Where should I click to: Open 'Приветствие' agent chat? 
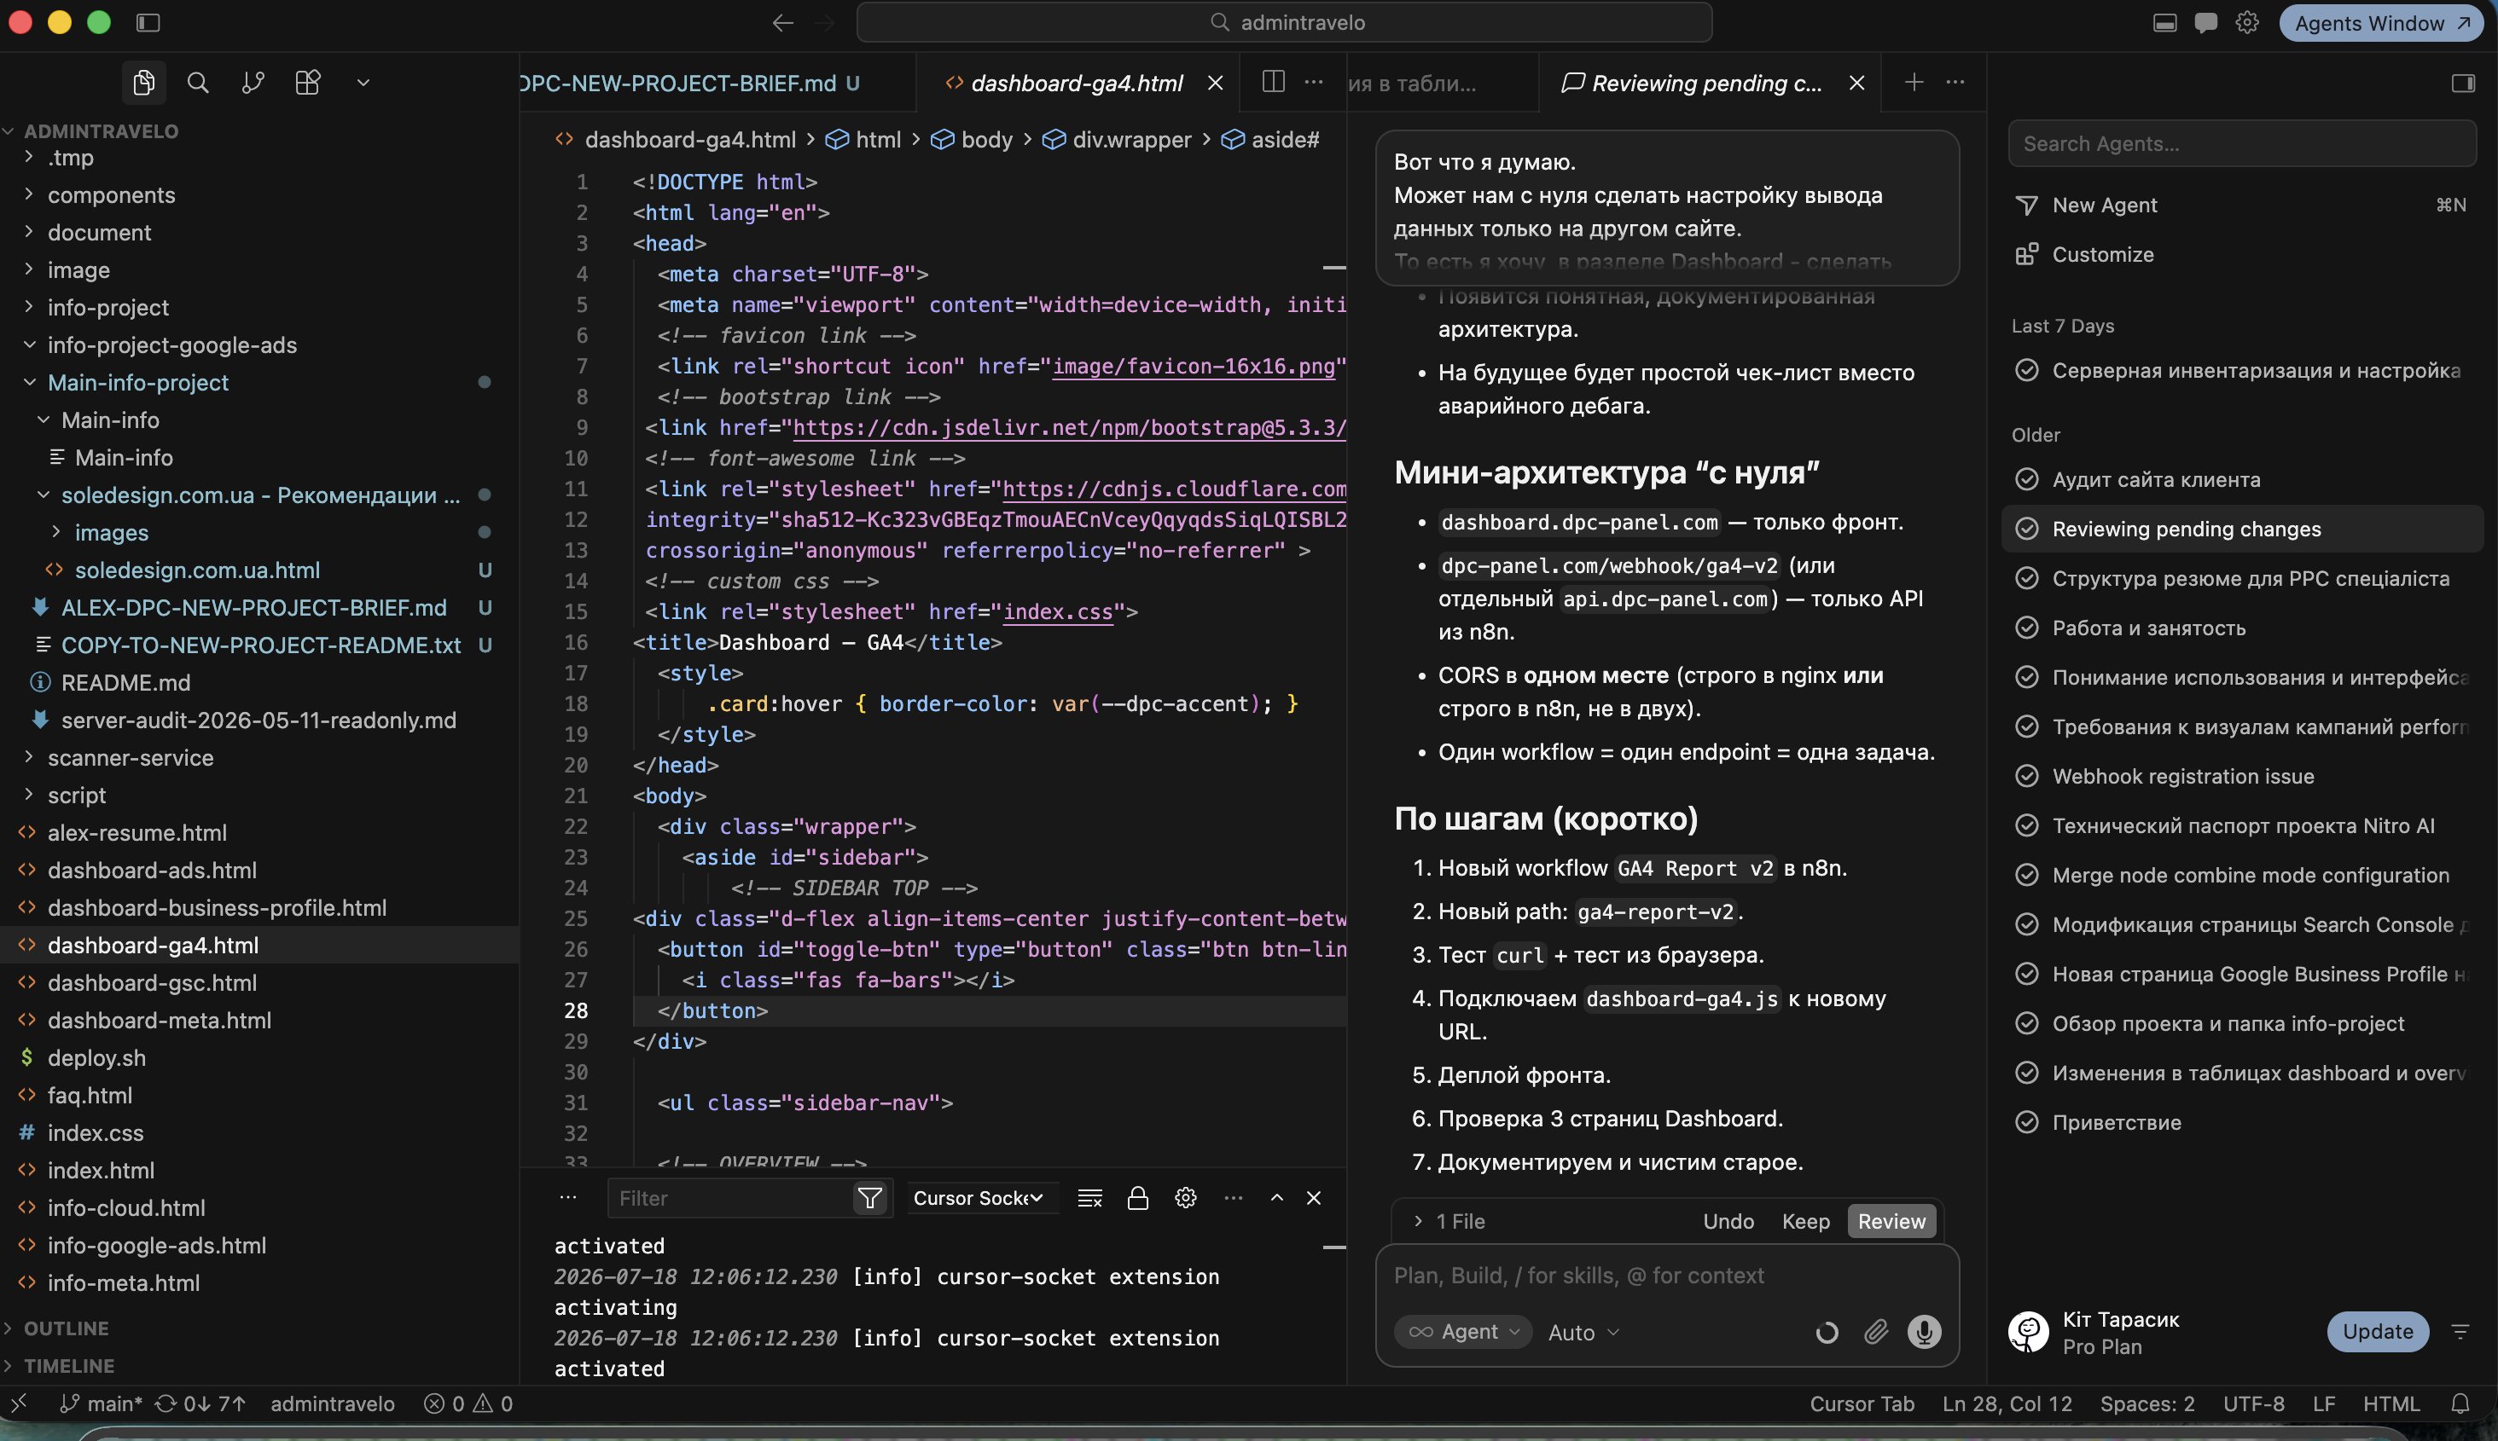(x=2241, y=1122)
